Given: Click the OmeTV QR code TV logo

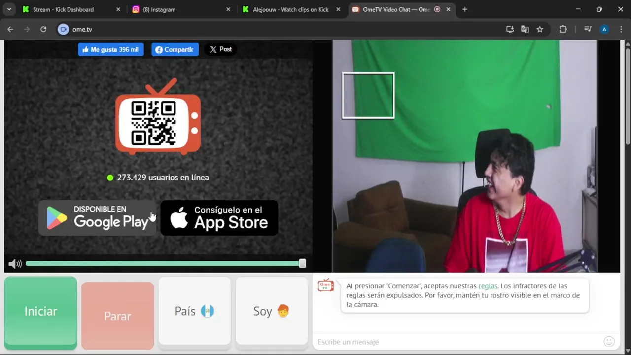Looking at the screenshot, I should pos(158,117).
